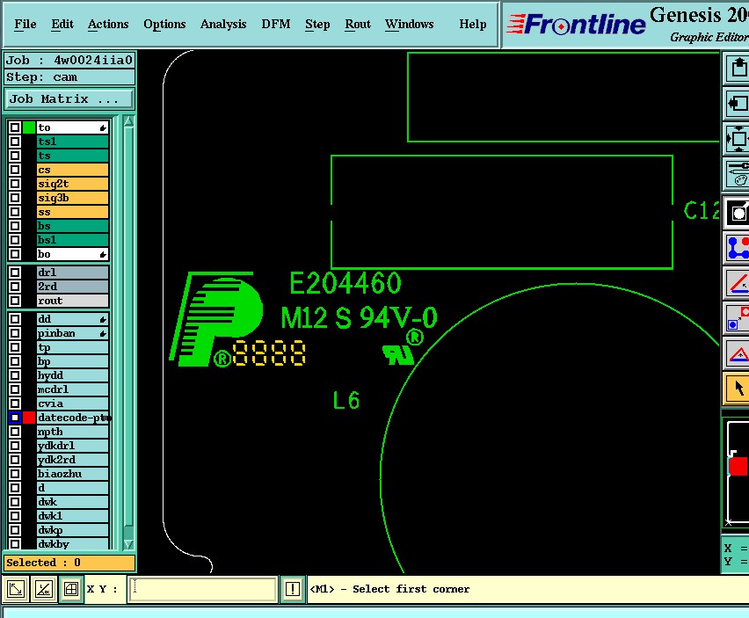Click the red triangle measure tool icon

[x=737, y=354]
